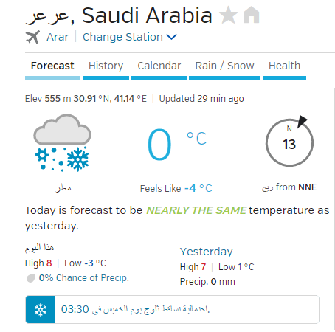Image resolution: width=335 pixels, height=332 pixels.
Task: Open the Calendar tab
Action: [159, 66]
